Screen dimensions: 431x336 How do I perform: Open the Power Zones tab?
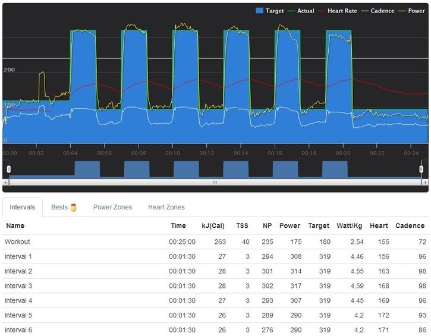(x=112, y=208)
